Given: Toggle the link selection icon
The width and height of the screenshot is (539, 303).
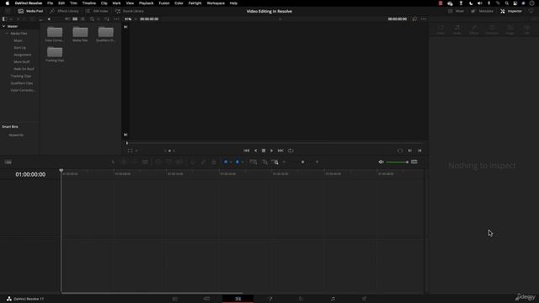Looking at the screenshot, I should pyautogui.click(x=203, y=162).
